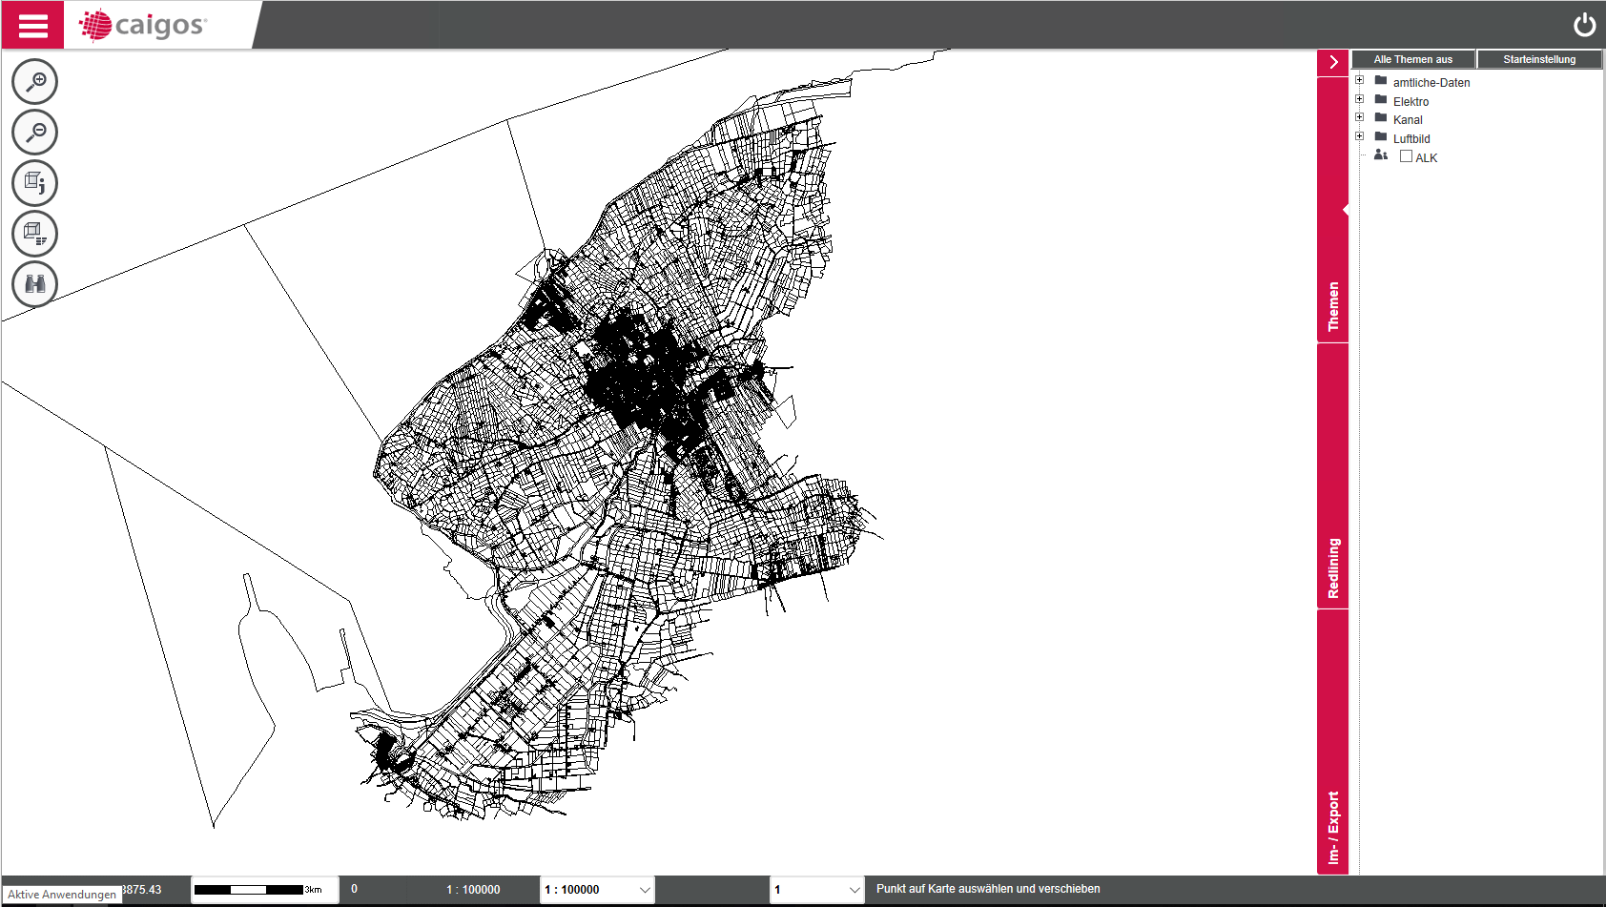
Task: Open the 1 : 100000 scale dropdown
Action: (x=597, y=890)
